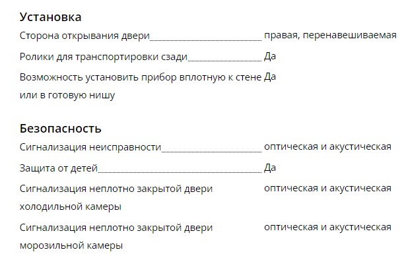Click freezer door alarm оптическая и акустическая value
Screen dimensions: 404x254
[327, 227]
